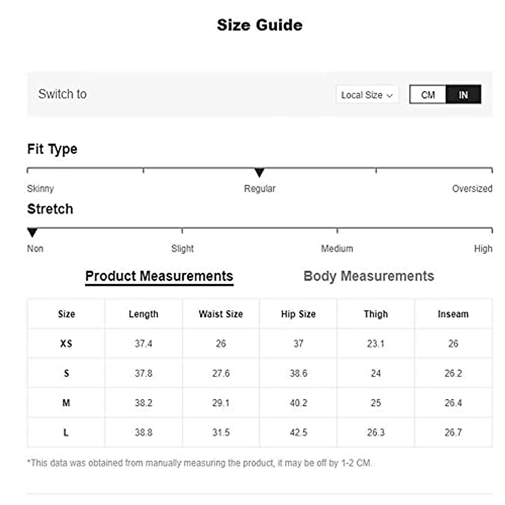Click the Waist Size column header

[x=221, y=314]
